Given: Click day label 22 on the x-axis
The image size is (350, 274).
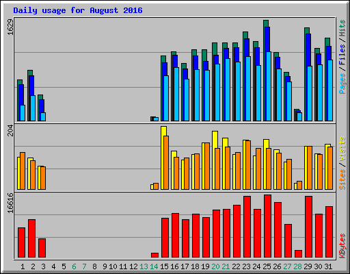Looking at the screenshot, I should [236, 266].
